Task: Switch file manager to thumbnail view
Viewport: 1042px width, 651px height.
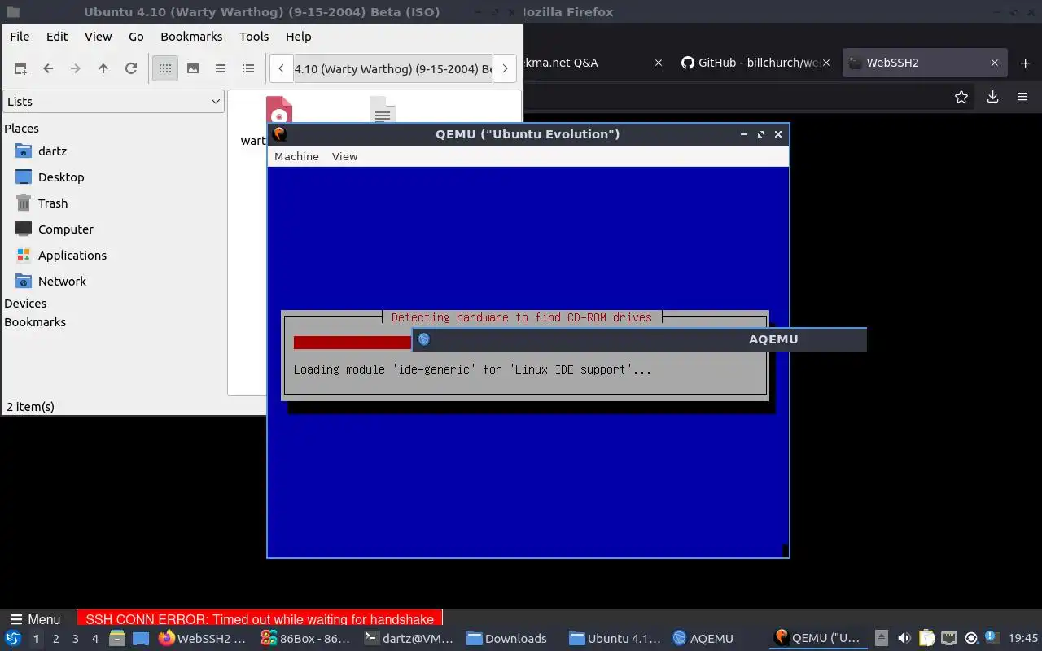Action: click(193, 69)
